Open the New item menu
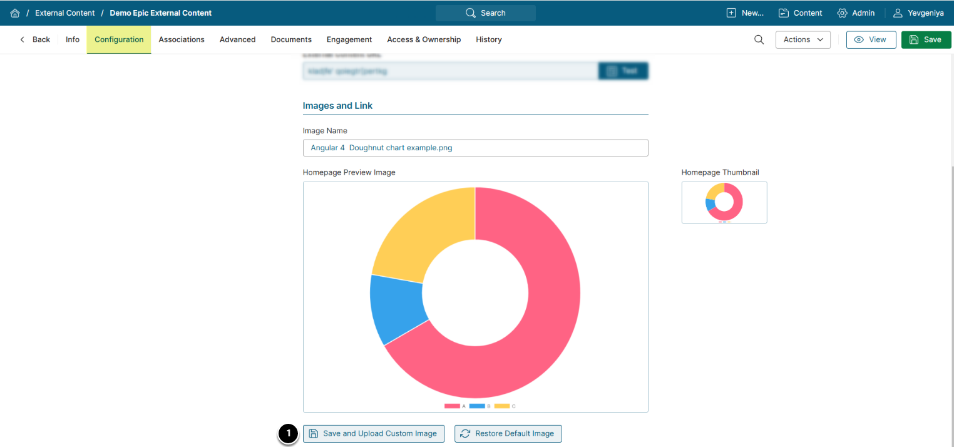954x447 pixels. pos(745,13)
